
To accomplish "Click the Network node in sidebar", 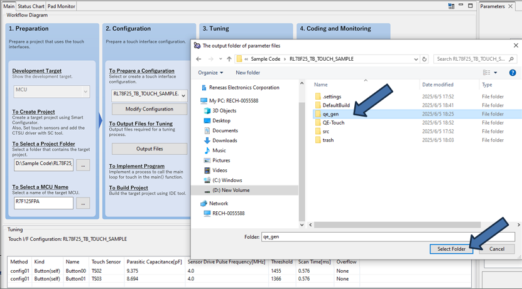I will click(x=218, y=203).
